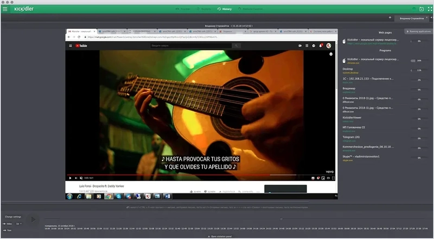Click the YouTube player fullscreen icon

(x=333, y=178)
